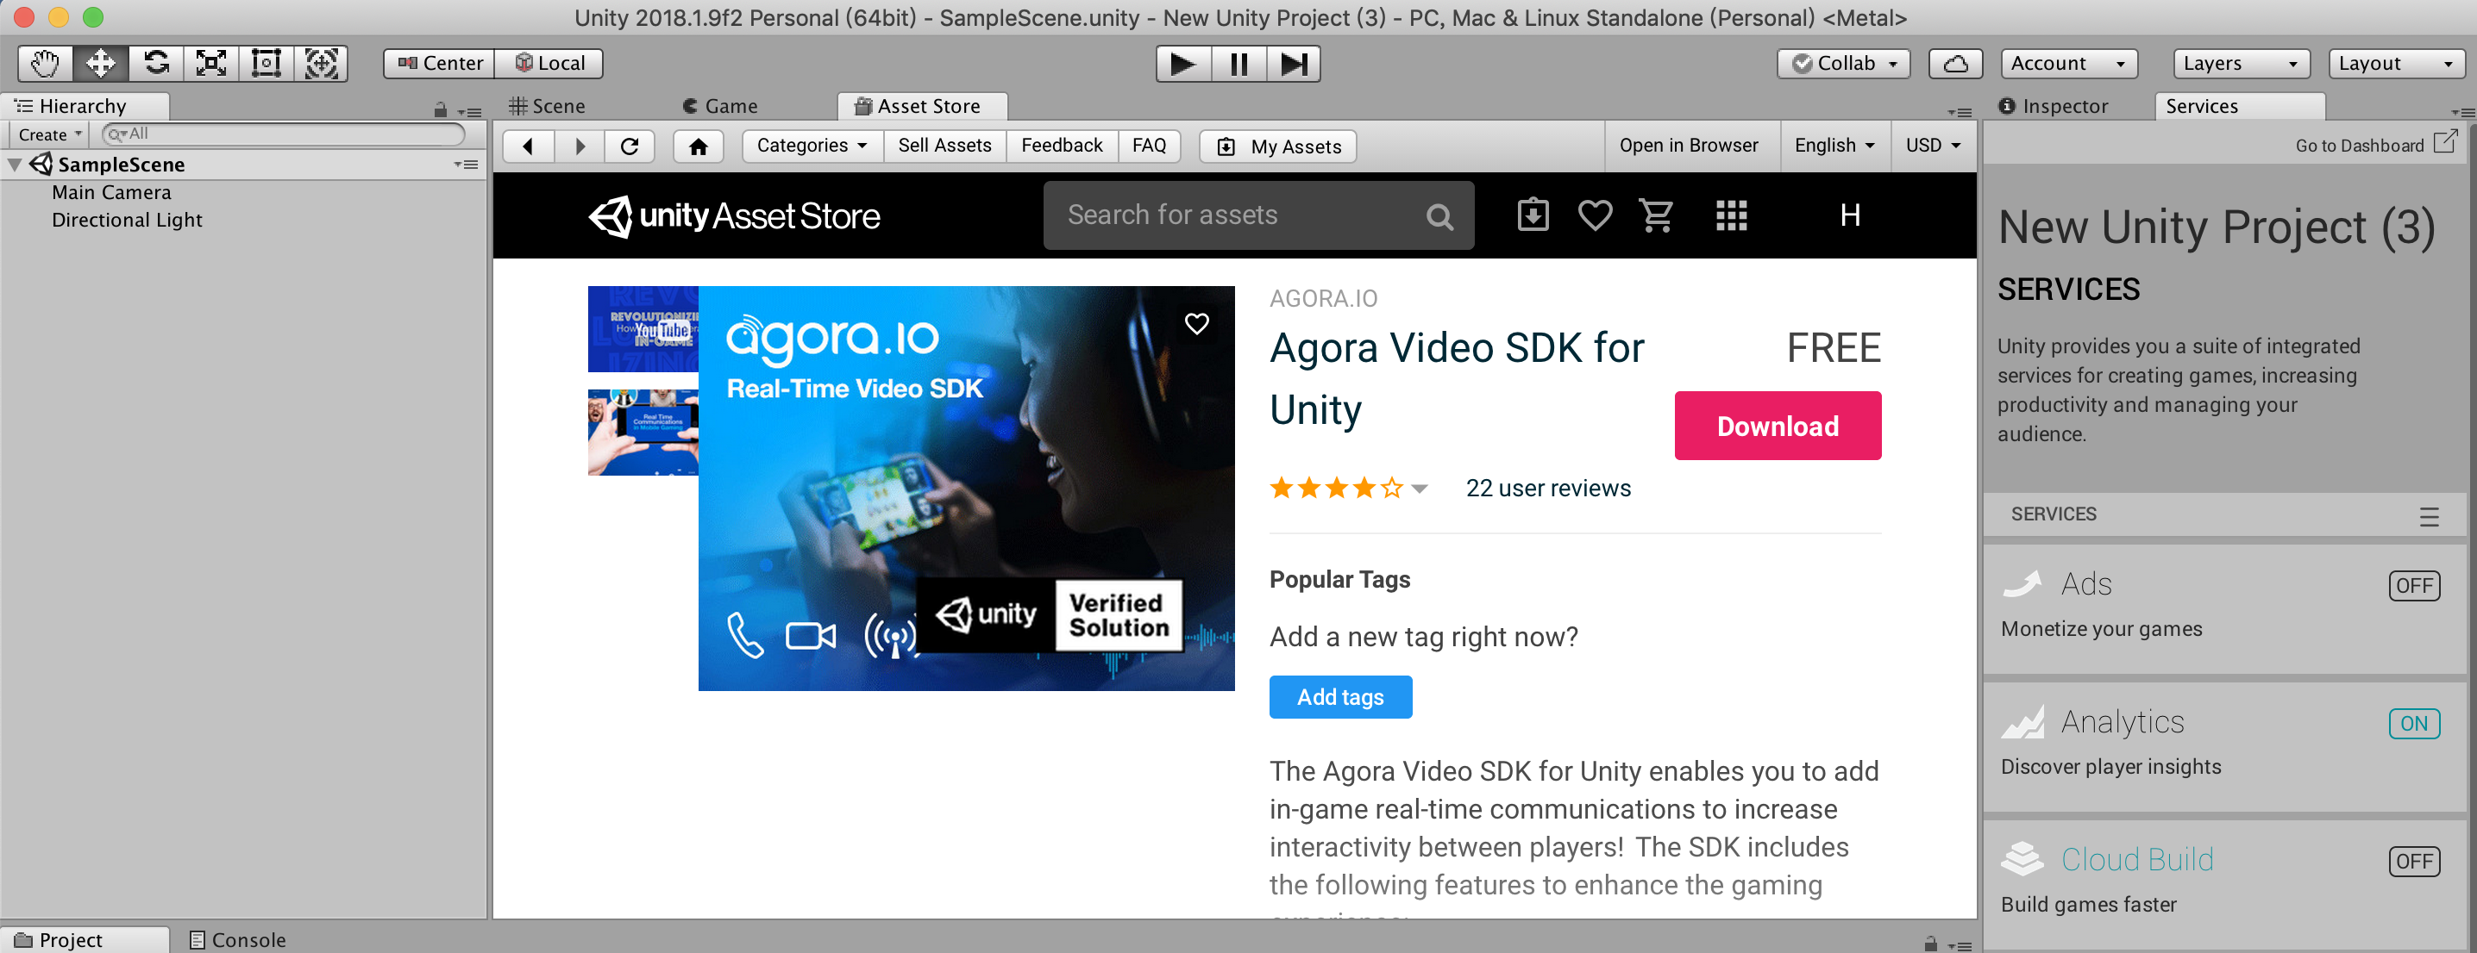The height and width of the screenshot is (953, 2477).
Task: Toggle the Analytics ON switch
Action: tap(2413, 724)
